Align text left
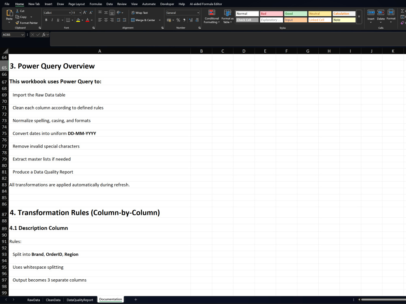Image resolution: width=406 pixels, height=304 pixels. (x=100, y=20)
